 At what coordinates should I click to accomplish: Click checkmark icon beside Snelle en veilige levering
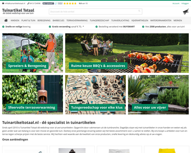3,27
